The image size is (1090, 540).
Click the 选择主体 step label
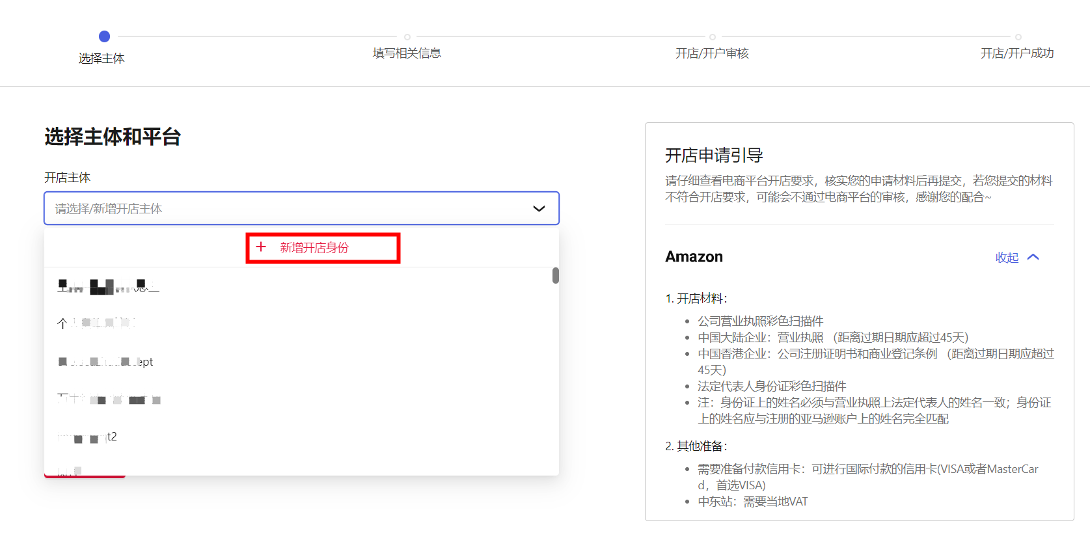[x=102, y=59]
